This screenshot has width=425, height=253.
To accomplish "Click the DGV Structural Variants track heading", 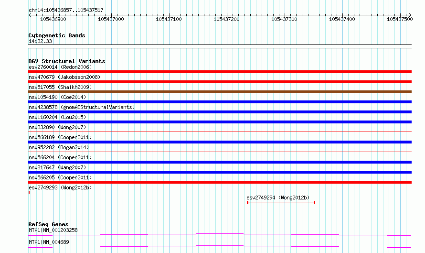I will pos(67,61).
